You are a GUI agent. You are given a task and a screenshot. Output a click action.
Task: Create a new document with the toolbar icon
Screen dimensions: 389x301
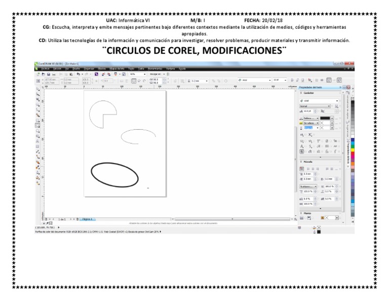tap(38, 74)
